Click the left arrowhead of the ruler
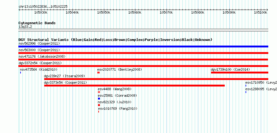The image size is (277, 133). 19,10
